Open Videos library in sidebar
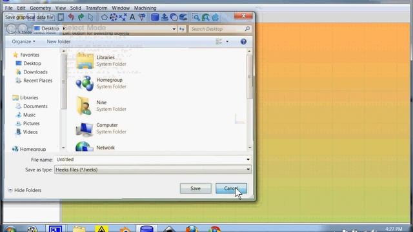The width and height of the screenshot is (413, 232). pos(30,132)
